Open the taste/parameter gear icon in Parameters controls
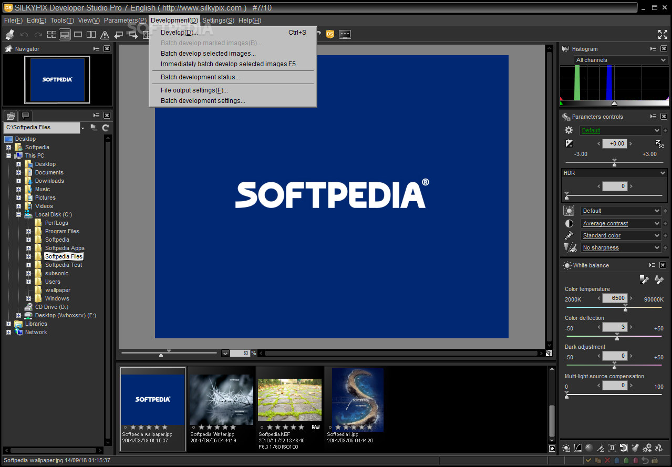 pos(568,130)
